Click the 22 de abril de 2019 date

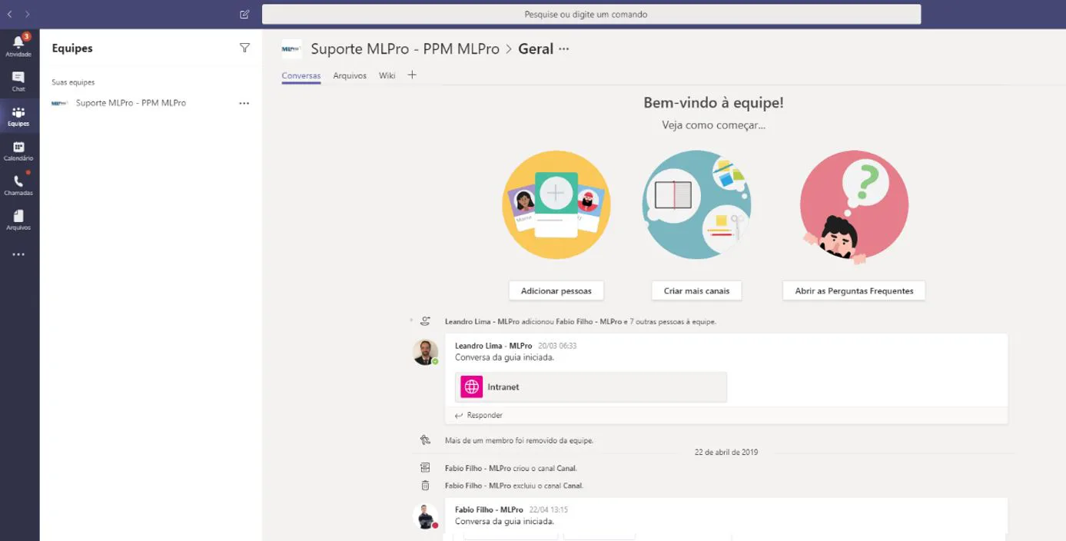726,452
